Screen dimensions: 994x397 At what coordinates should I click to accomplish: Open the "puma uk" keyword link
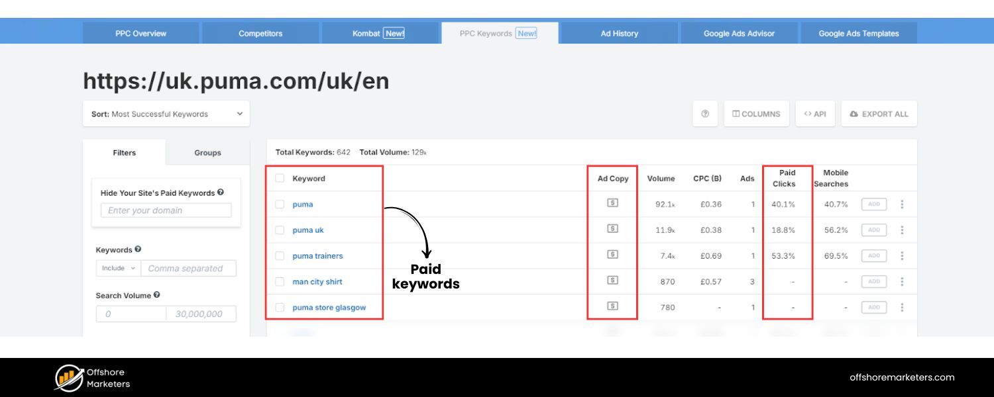click(x=307, y=230)
